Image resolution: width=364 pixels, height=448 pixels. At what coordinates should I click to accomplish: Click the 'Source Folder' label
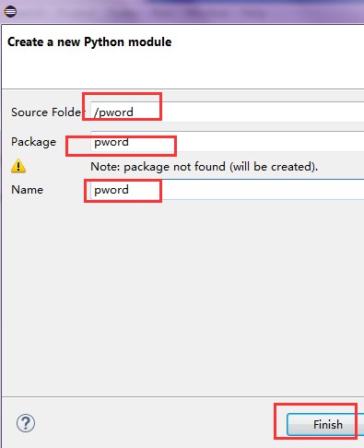click(x=46, y=112)
